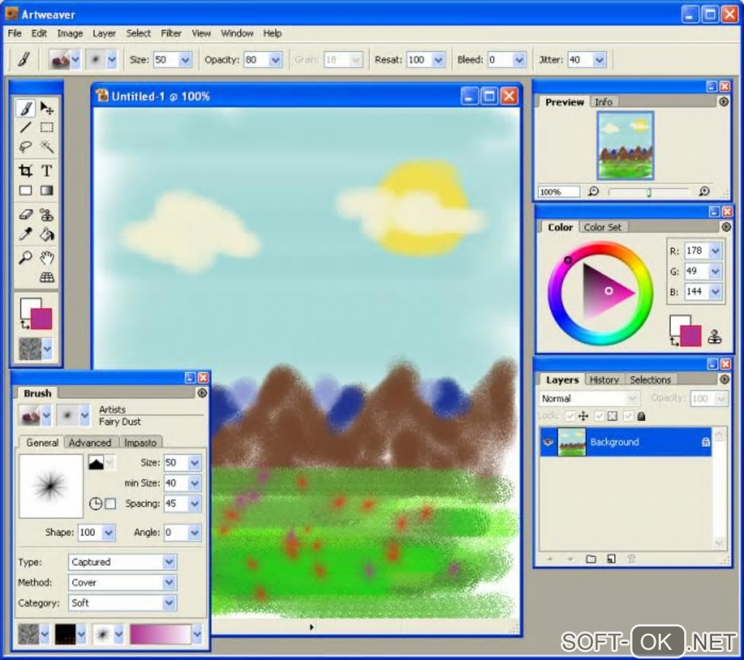
Task: Select the Move tool
Action: 47,108
